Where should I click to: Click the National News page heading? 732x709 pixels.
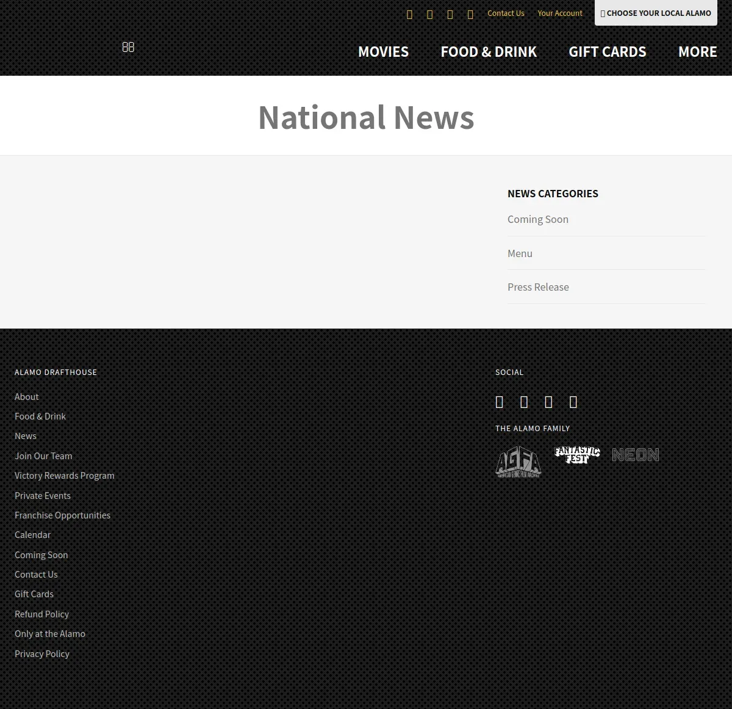tap(366, 117)
